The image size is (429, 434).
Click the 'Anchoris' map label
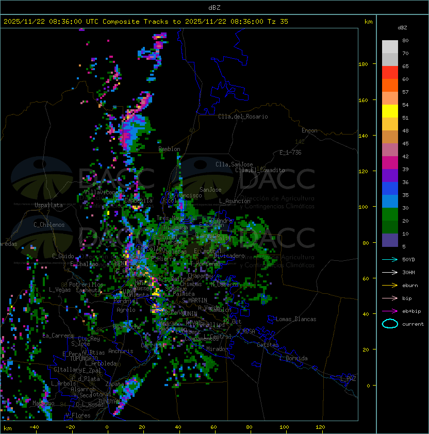pyautogui.click(x=121, y=351)
